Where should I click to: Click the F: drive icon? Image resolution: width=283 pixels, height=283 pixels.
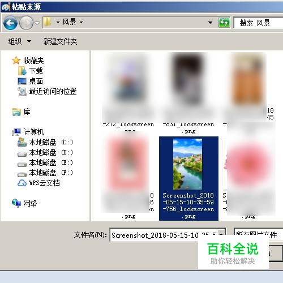tap(22, 174)
